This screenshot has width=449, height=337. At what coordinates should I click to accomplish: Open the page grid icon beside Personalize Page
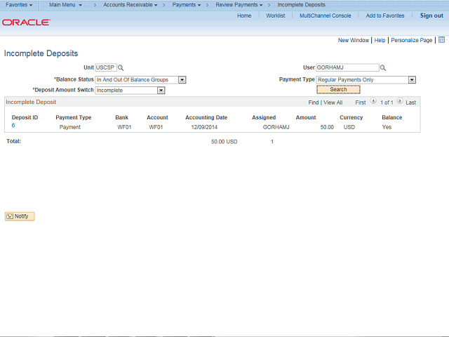(441, 40)
